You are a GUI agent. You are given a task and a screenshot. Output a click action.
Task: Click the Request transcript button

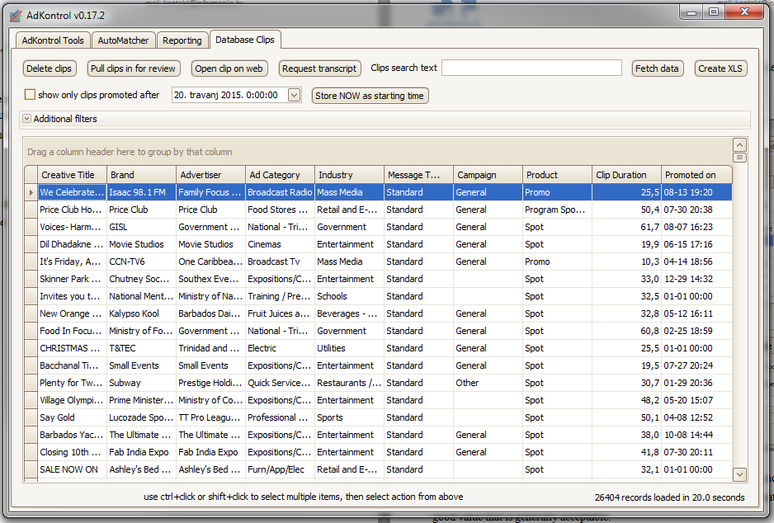[x=319, y=68]
